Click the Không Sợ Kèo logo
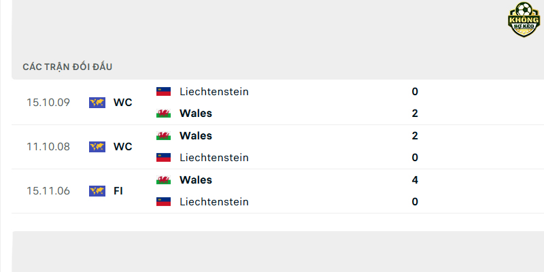This screenshot has height=272, width=544. pos(524,20)
